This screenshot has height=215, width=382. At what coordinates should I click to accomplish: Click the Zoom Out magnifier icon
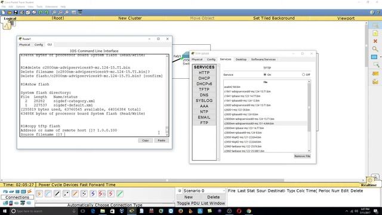pyautogui.click(x=66, y=13)
